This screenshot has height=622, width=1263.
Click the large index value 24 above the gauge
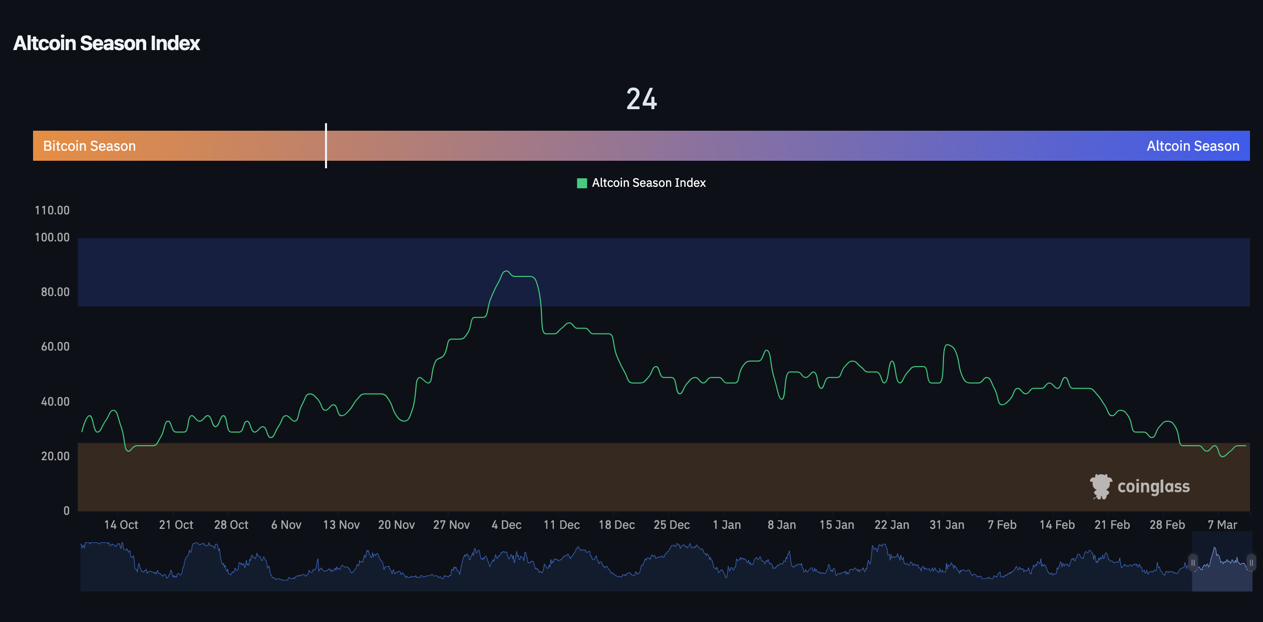[643, 98]
